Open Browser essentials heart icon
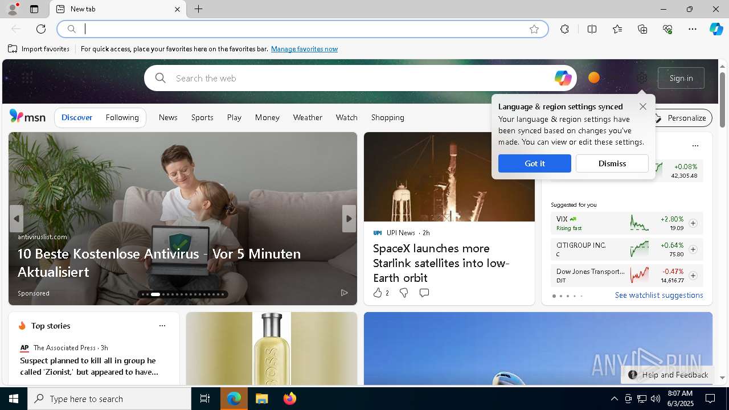The image size is (729, 410). [x=667, y=29]
